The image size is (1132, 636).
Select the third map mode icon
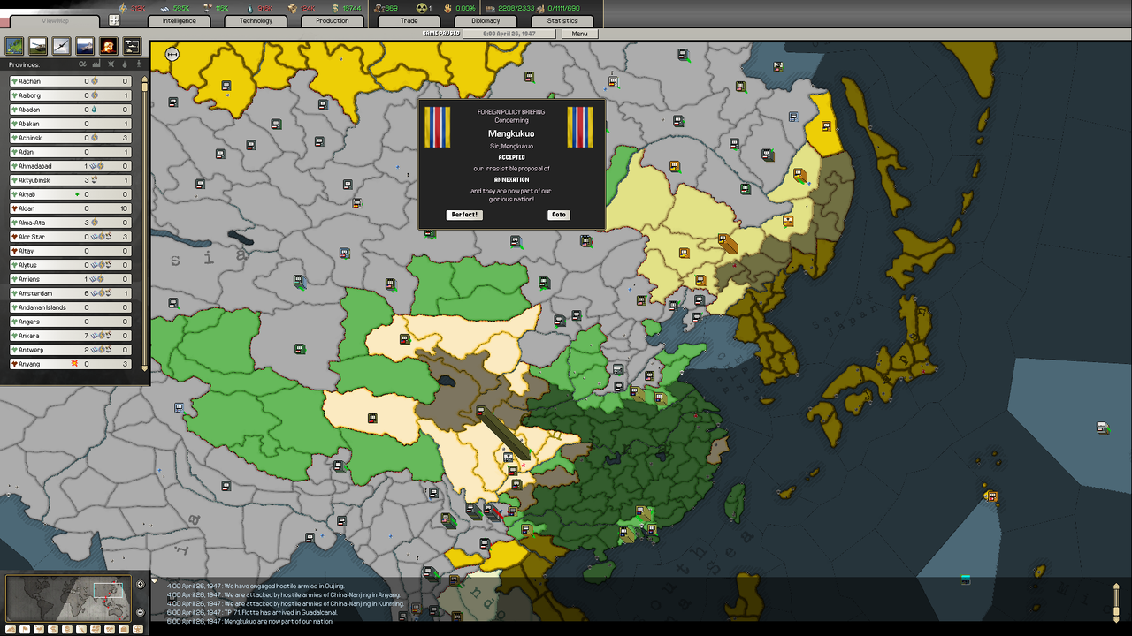coord(39,629)
